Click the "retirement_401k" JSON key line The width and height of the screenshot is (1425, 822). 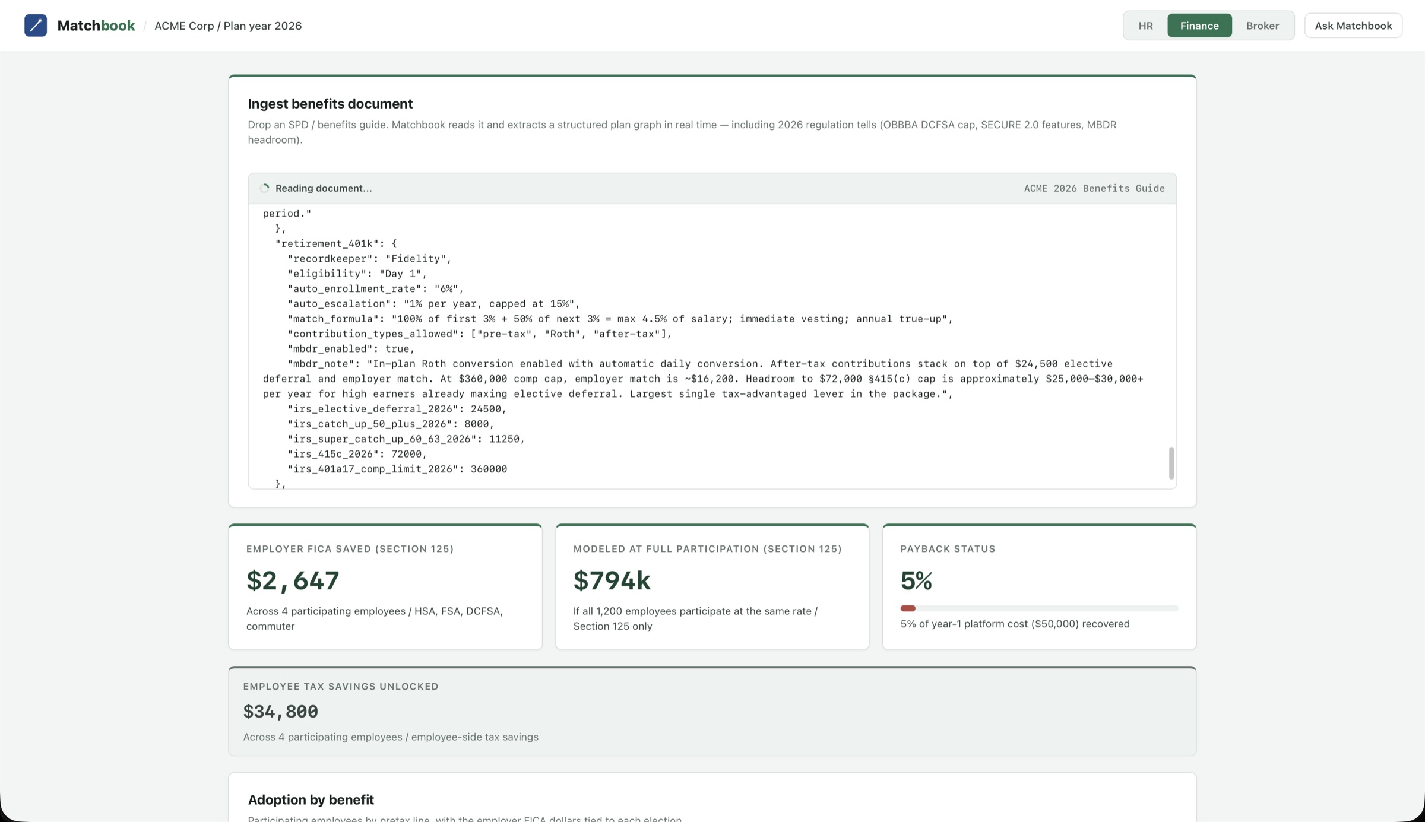pos(336,243)
